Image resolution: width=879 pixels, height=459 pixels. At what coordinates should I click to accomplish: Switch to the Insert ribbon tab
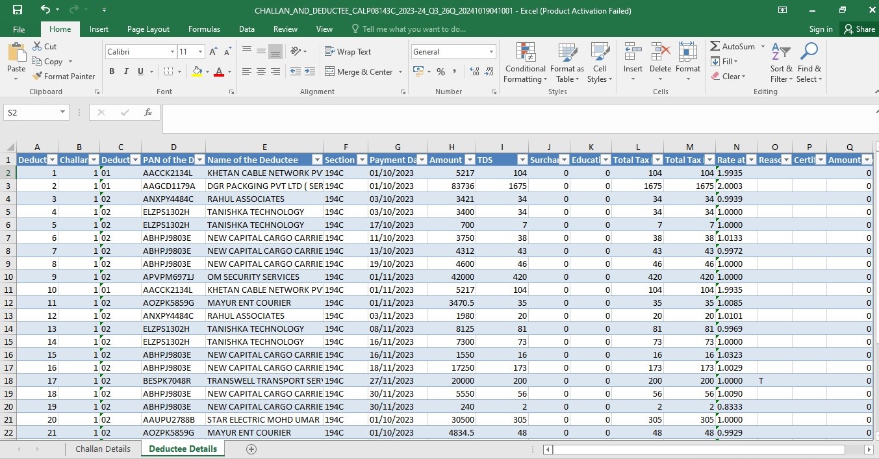click(99, 29)
